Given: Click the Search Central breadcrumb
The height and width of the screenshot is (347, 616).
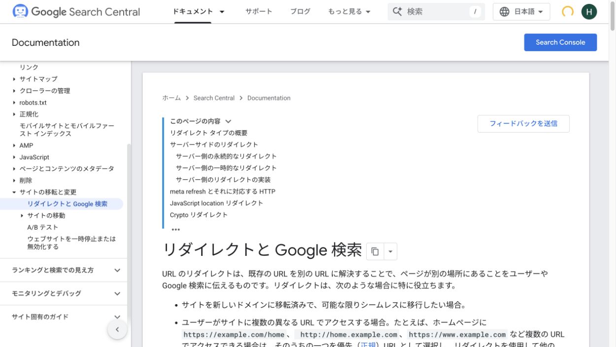Looking at the screenshot, I should 214,98.
